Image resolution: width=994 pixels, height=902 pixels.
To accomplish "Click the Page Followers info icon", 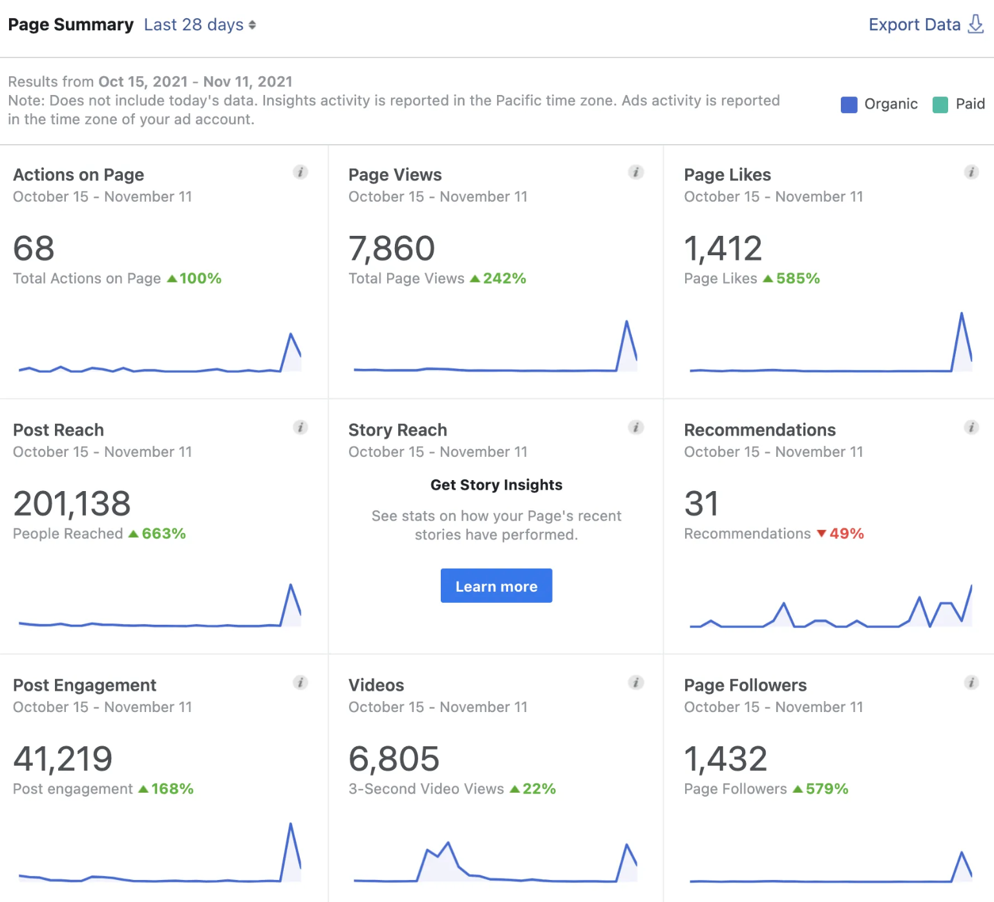I will (x=972, y=682).
